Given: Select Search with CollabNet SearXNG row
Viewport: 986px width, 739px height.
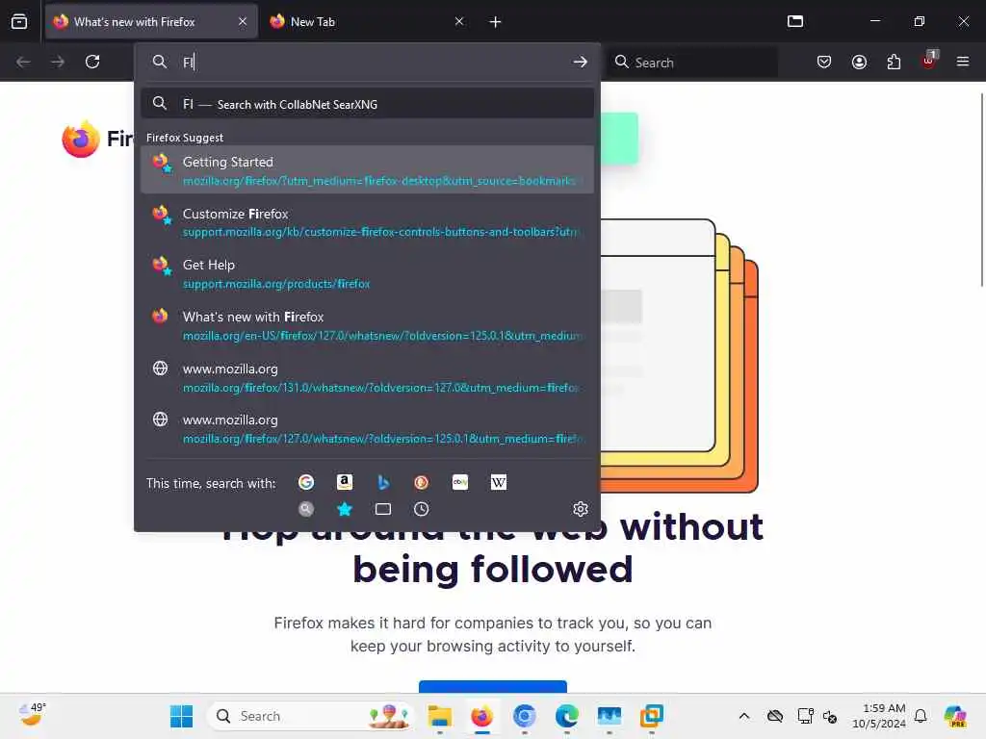Looking at the screenshot, I should tap(367, 104).
